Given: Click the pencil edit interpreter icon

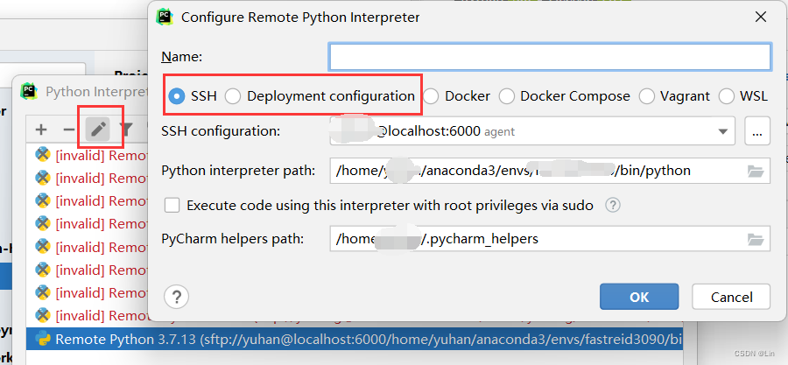Looking at the screenshot, I should (99, 130).
